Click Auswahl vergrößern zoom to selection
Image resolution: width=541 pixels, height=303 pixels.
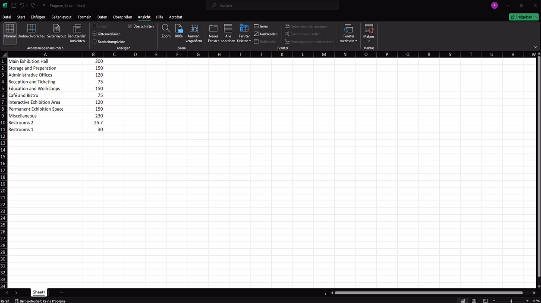(194, 33)
